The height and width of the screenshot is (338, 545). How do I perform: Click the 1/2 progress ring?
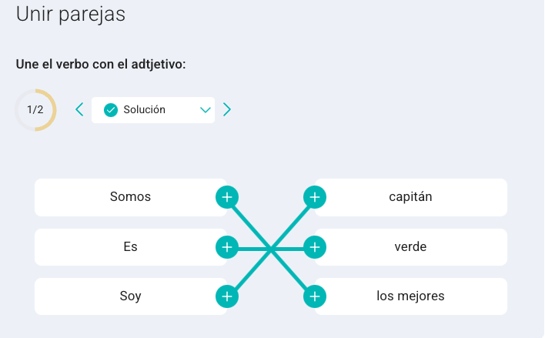point(35,110)
